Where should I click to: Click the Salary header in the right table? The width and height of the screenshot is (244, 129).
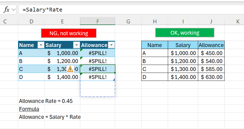(183, 45)
